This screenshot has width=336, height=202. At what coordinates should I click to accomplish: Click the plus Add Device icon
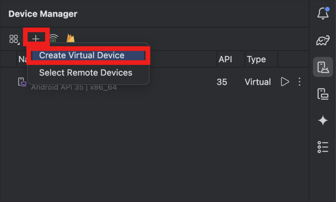pyautogui.click(x=36, y=39)
